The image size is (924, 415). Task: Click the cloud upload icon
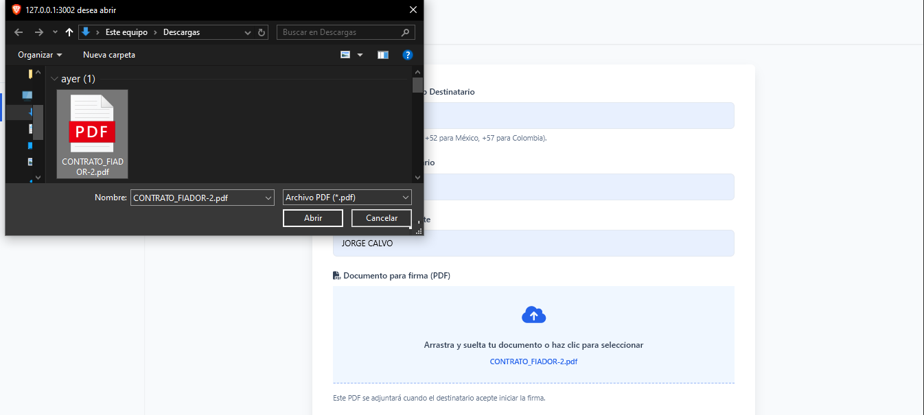[x=533, y=315]
